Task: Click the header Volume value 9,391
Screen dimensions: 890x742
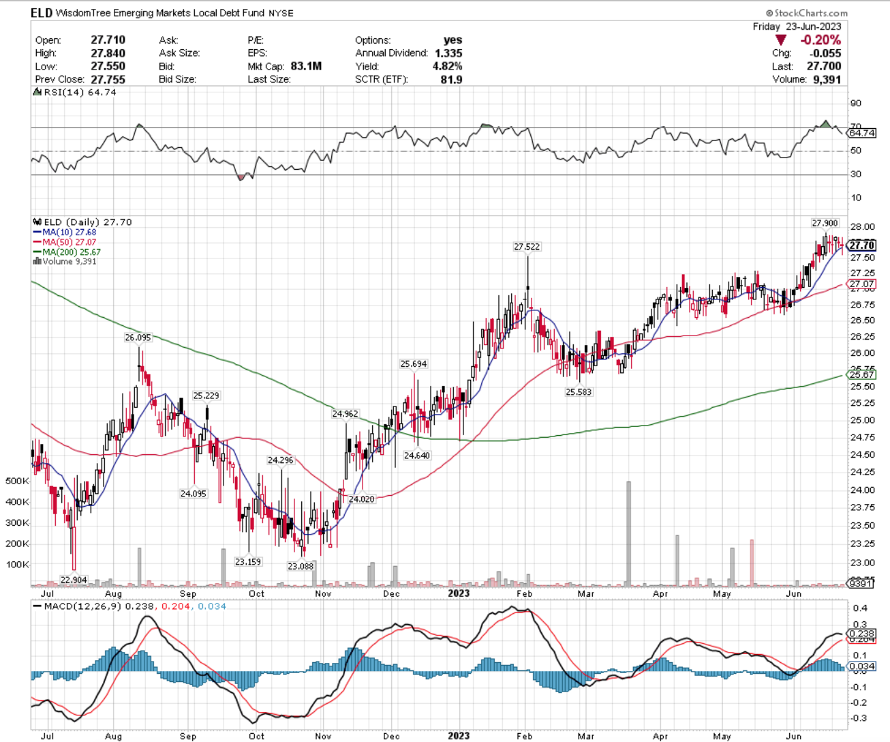Action: coord(827,79)
